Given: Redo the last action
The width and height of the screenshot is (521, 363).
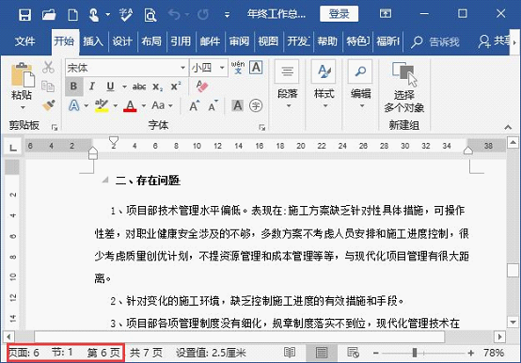Looking at the screenshot, I should 203,14.
